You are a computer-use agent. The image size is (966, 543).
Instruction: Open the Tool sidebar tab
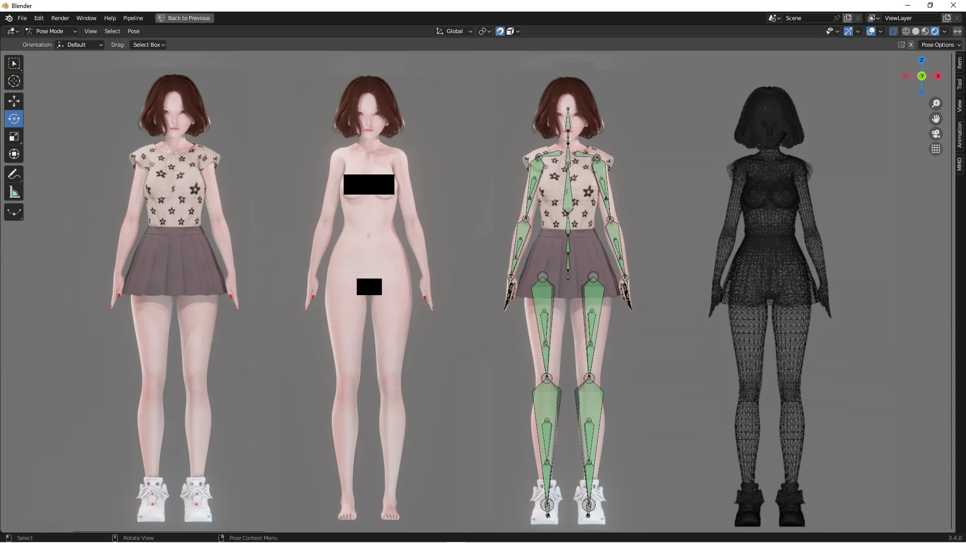coord(960,84)
